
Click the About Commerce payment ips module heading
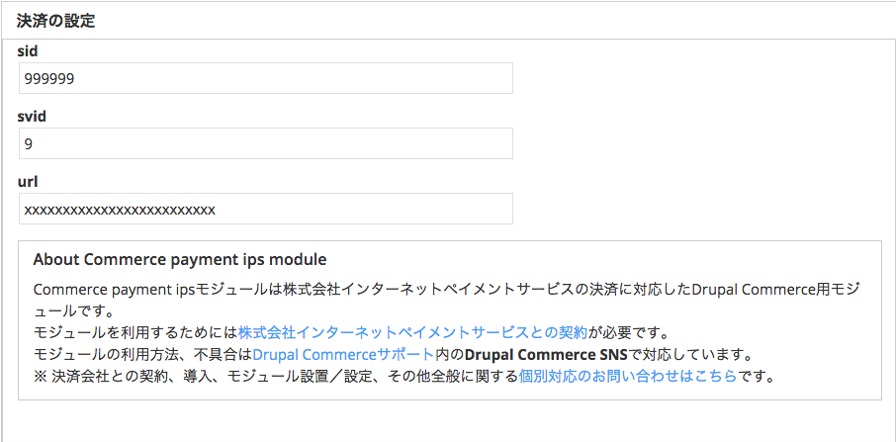[x=180, y=260]
